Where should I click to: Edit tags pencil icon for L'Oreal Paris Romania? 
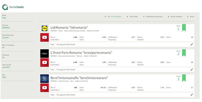coord(192,70)
